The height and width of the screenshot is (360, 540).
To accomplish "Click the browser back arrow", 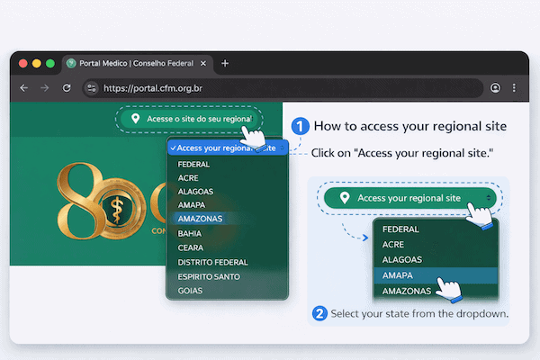I will pyautogui.click(x=23, y=88).
